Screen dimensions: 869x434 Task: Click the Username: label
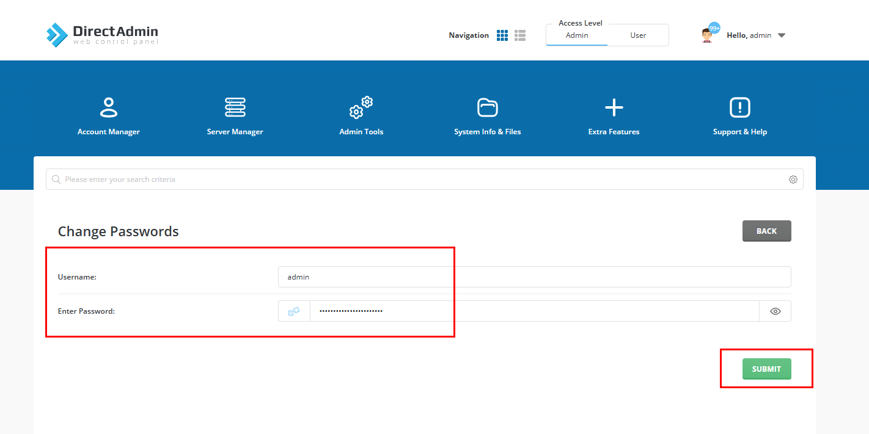77,277
